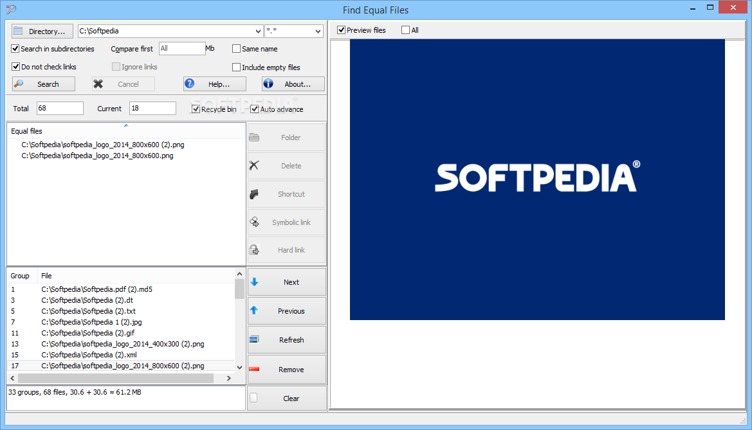The image size is (752, 430).
Task: Start search with the Search button
Action: (x=44, y=84)
